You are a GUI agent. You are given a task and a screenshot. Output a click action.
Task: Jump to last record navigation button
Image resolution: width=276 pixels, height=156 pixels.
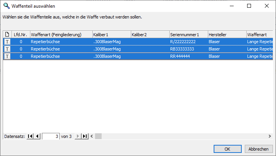coord(85,136)
